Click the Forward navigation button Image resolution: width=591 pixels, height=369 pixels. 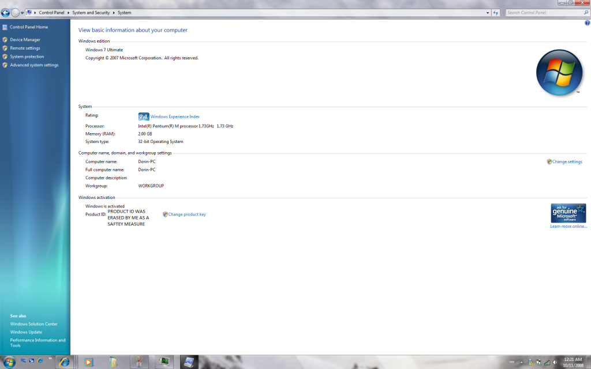pos(15,13)
